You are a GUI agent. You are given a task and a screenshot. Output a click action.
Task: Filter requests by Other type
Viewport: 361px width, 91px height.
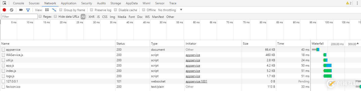point(170,17)
